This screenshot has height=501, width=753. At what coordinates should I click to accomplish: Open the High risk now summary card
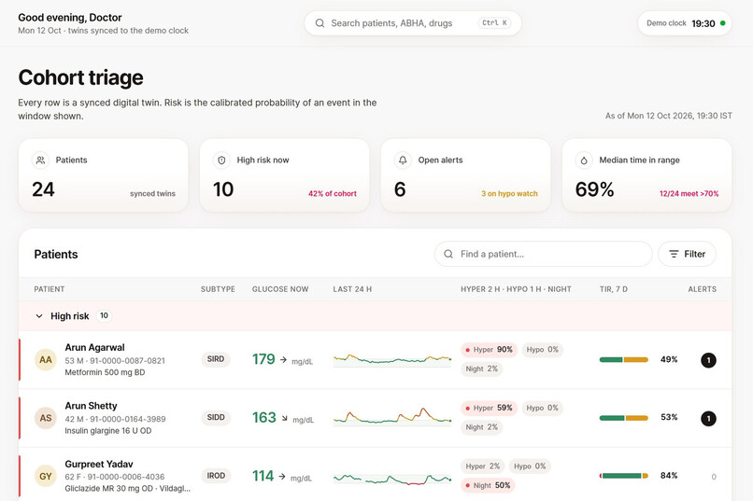point(285,175)
